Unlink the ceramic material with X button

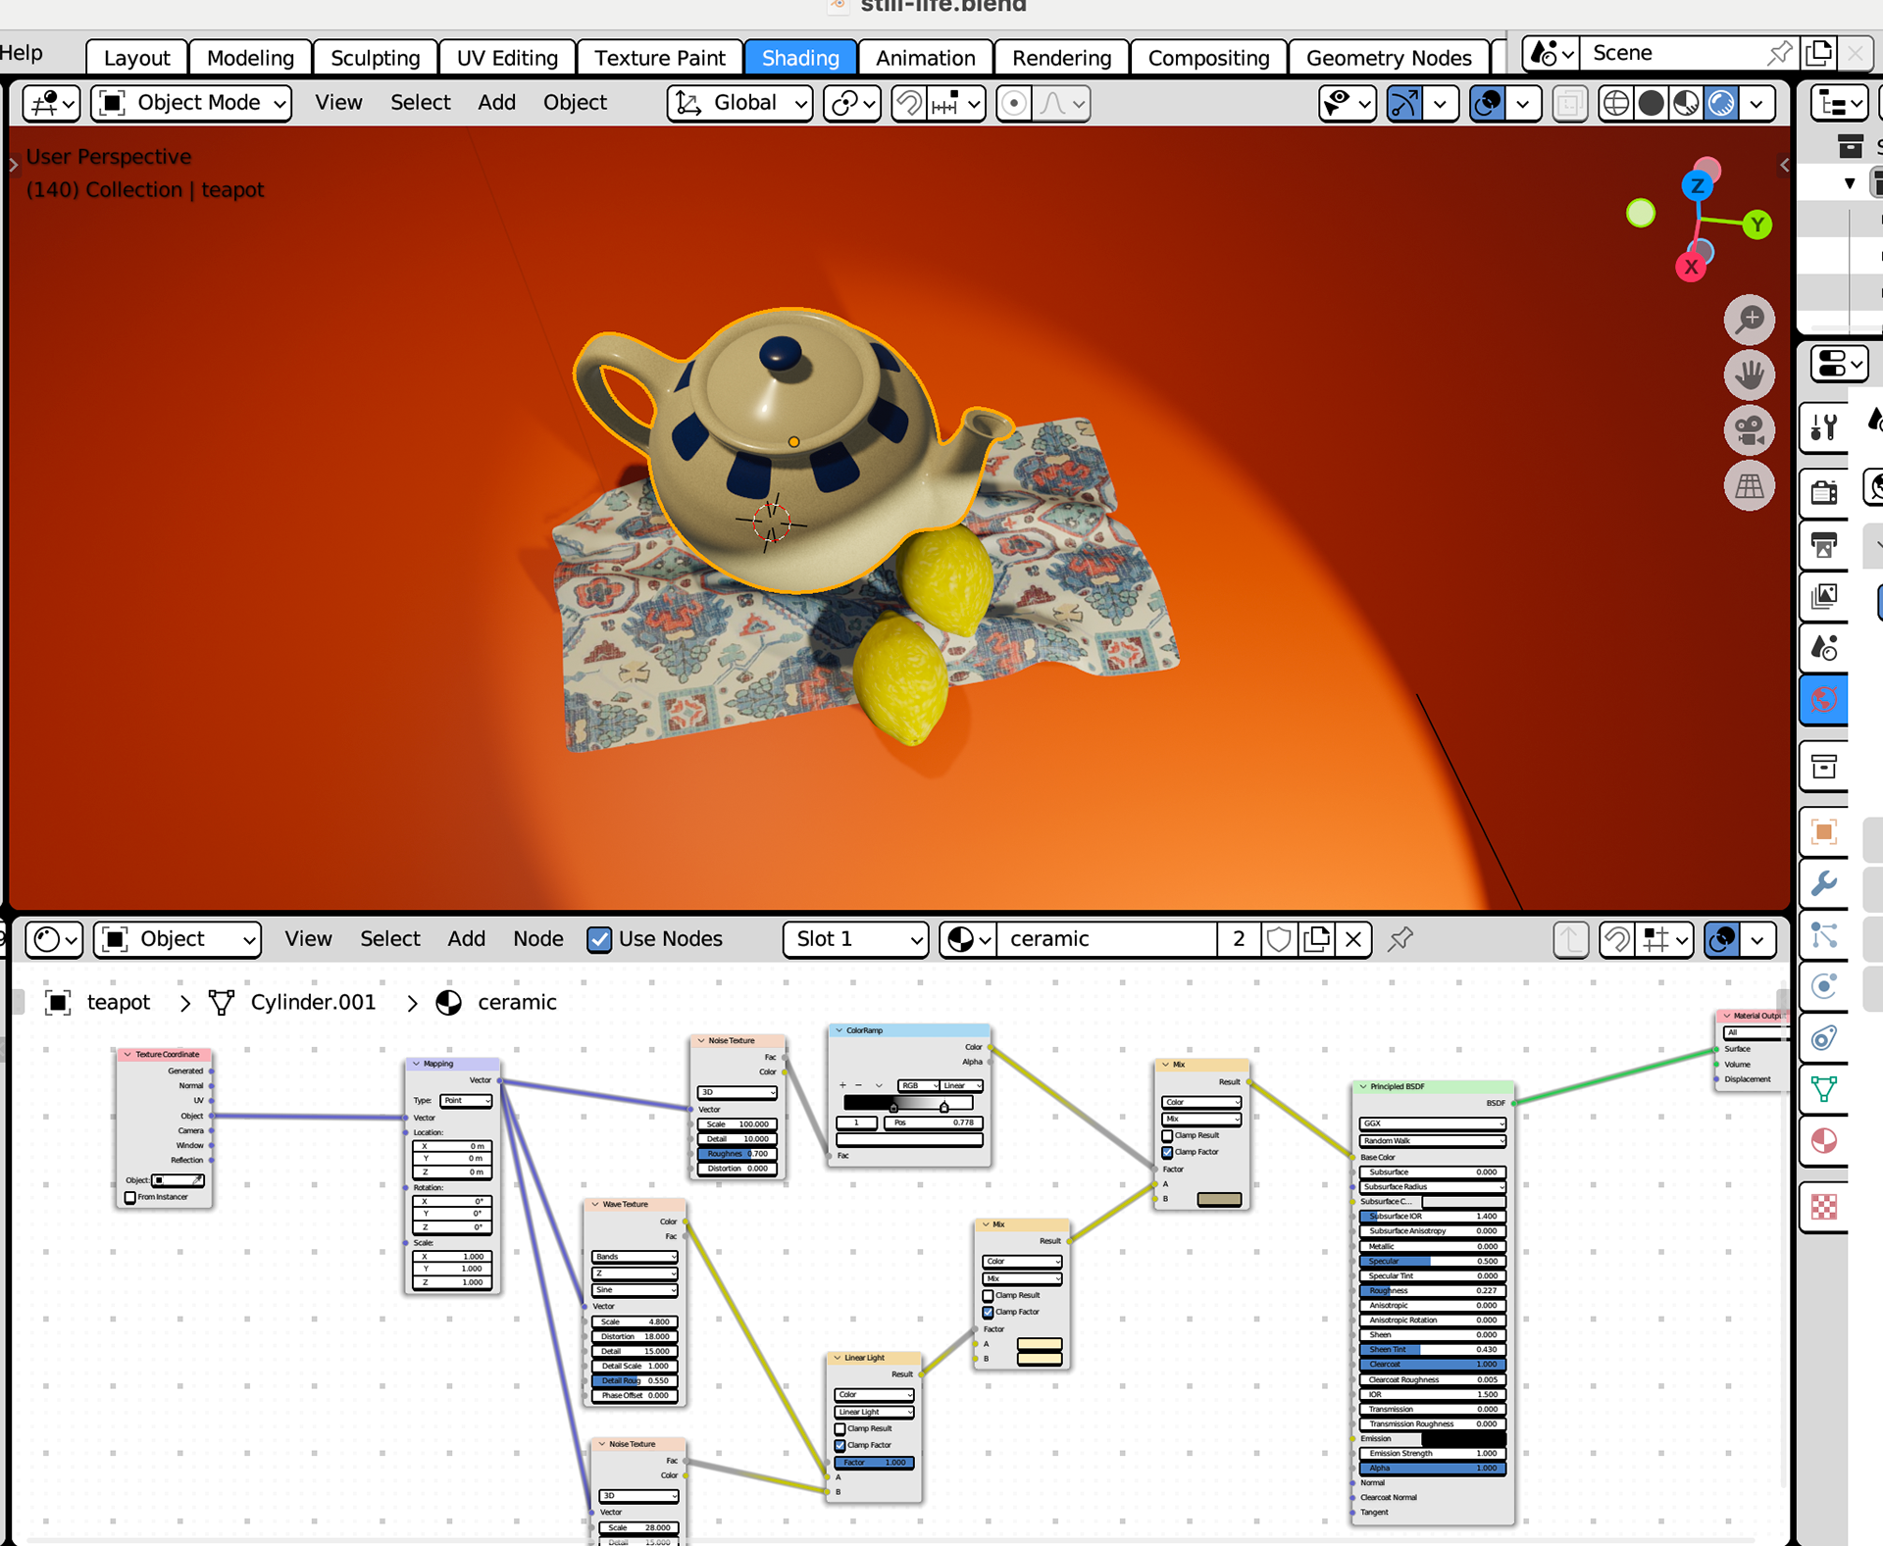coord(1353,939)
